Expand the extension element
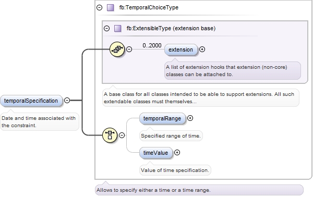Screen dimensions: 313x197 (202, 49)
